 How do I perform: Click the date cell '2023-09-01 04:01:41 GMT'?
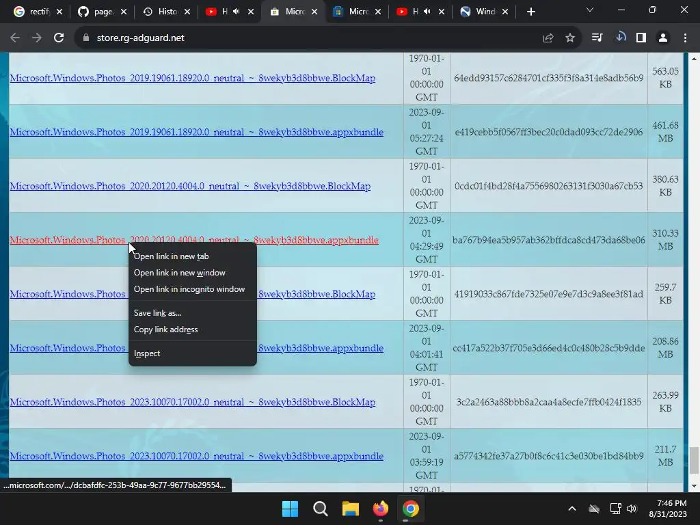[x=427, y=347]
